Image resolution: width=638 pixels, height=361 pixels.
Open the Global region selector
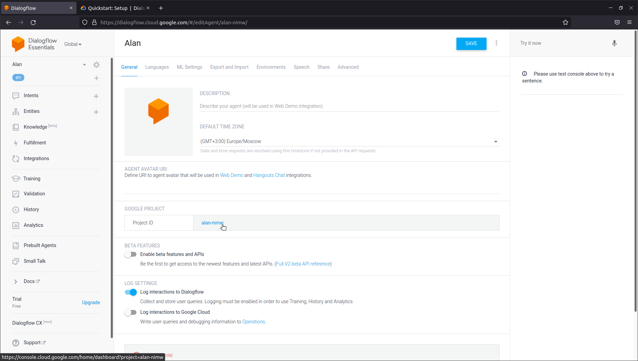point(72,44)
